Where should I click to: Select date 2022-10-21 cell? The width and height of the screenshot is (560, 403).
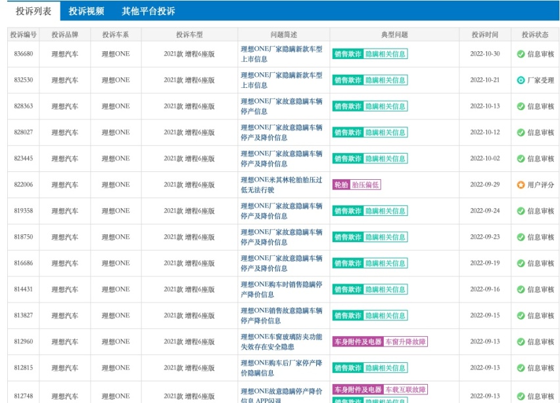(484, 80)
